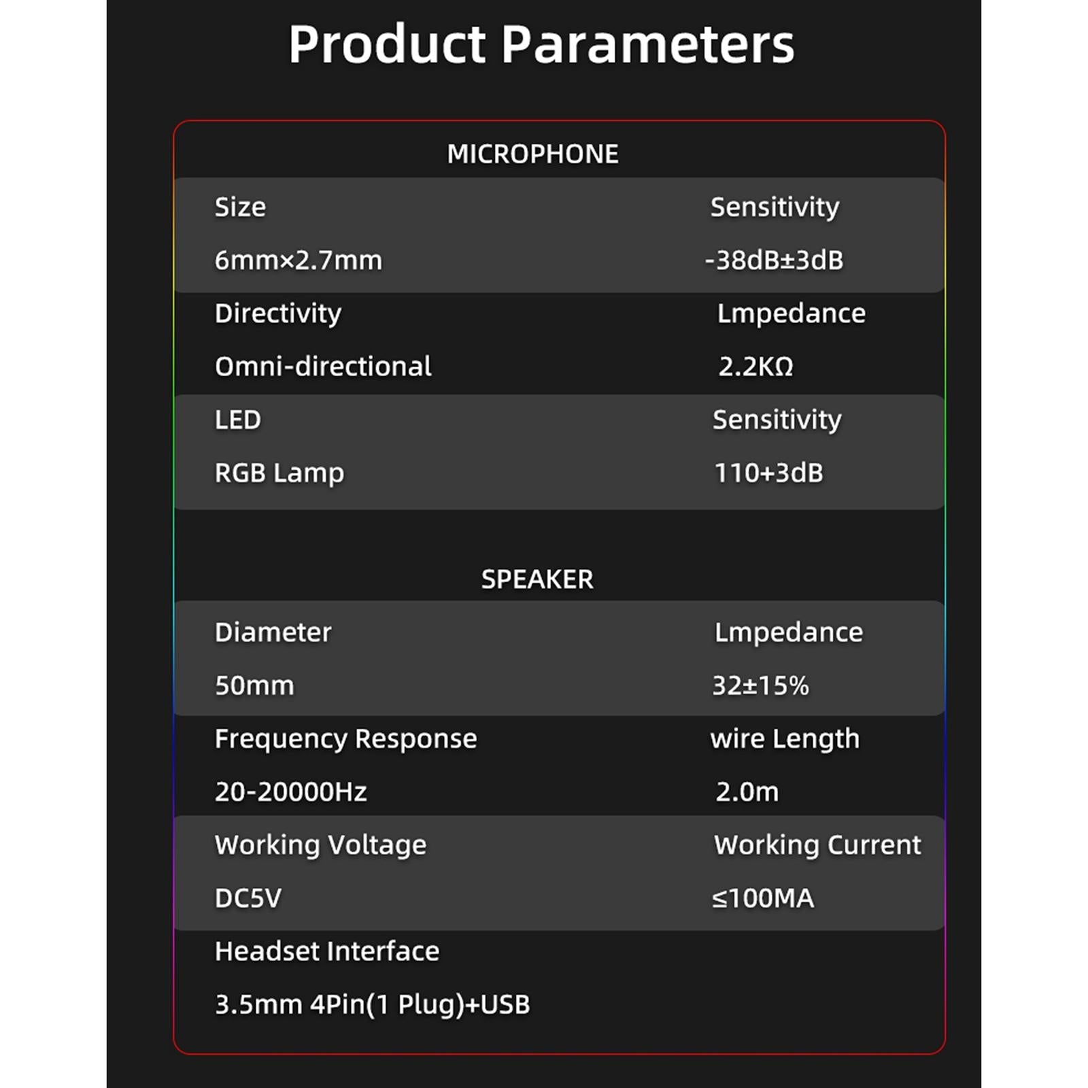Image resolution: width=1088 pixels, height=1088 pixels.
Task: Click the Product Parameters title
Action: point(541,45)
